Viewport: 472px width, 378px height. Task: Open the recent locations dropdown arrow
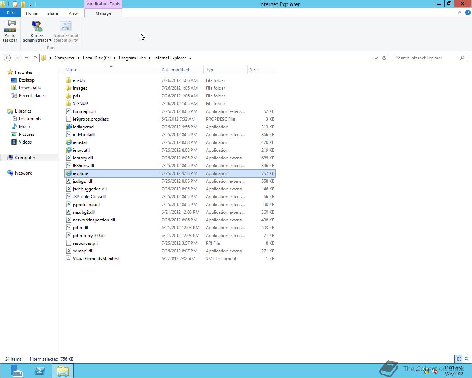pyautogui.click(x=27, y=58)
